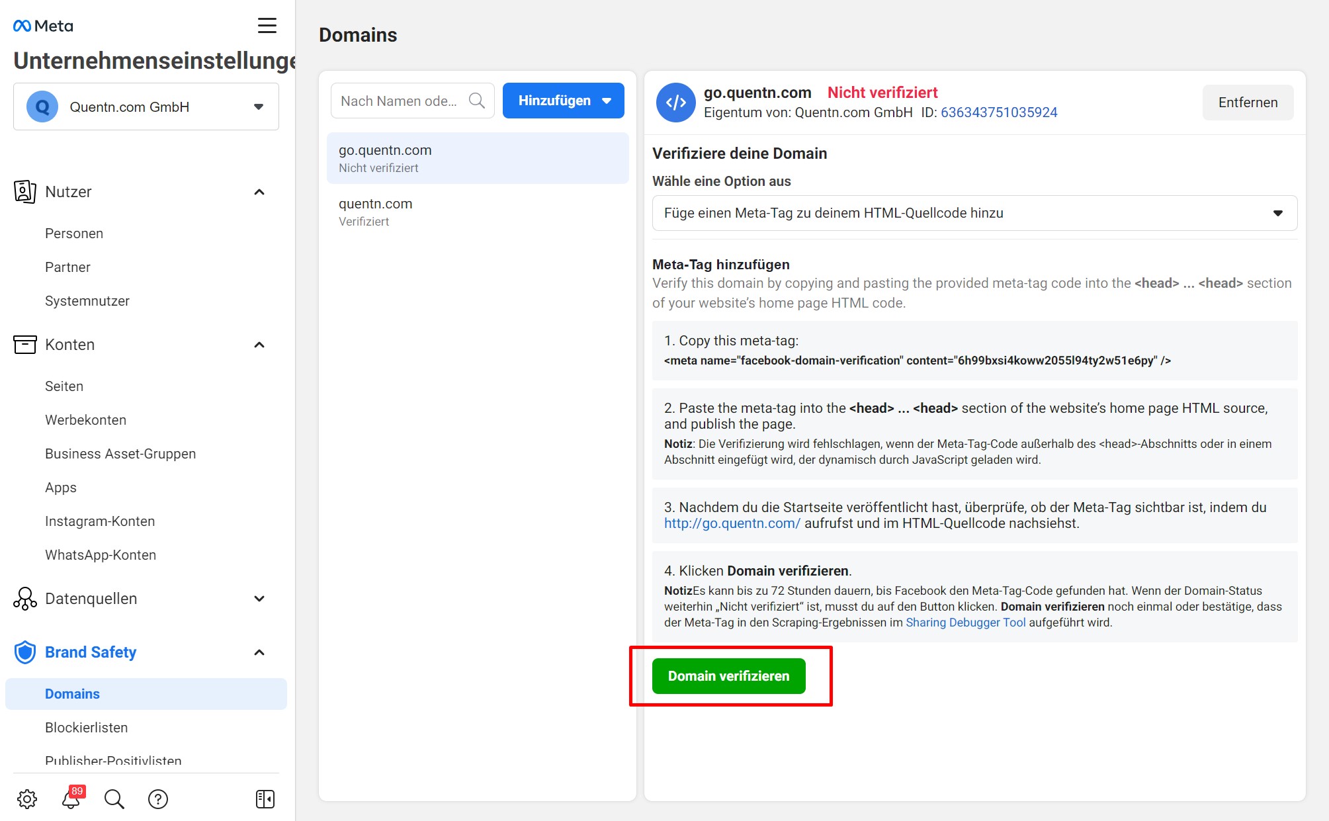Click the meta-tag code text
The height and width of the screenshot is (821, 1329).
918,361
